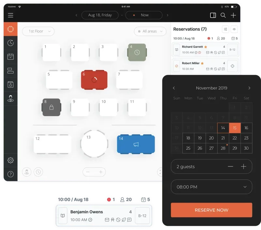
Task: Select table 1 on floor plan
Action: [51, 53]
